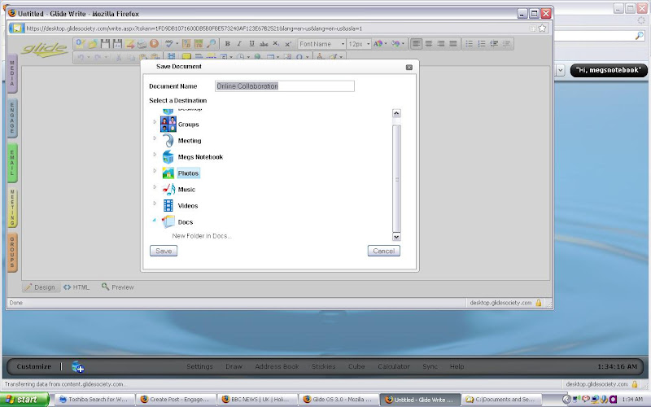
Task: Close the Save Document dialog
Action: click(409, 67)
